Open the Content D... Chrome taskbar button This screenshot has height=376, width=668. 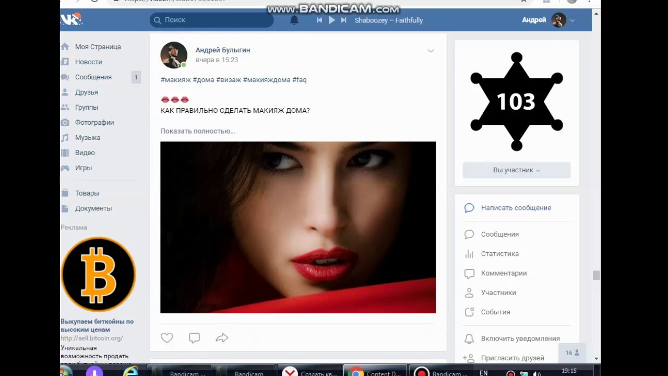click(x=375, y=371)
